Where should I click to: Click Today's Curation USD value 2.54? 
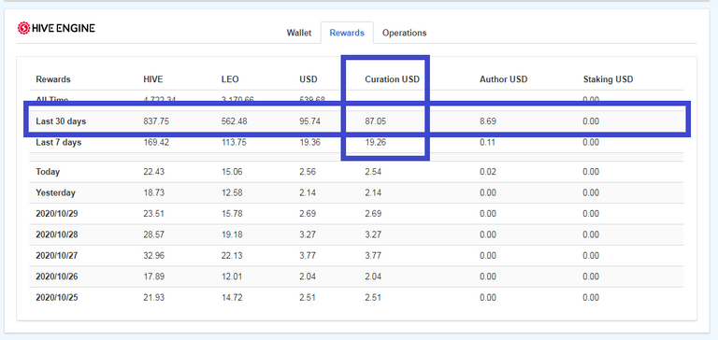coord(373,172)
